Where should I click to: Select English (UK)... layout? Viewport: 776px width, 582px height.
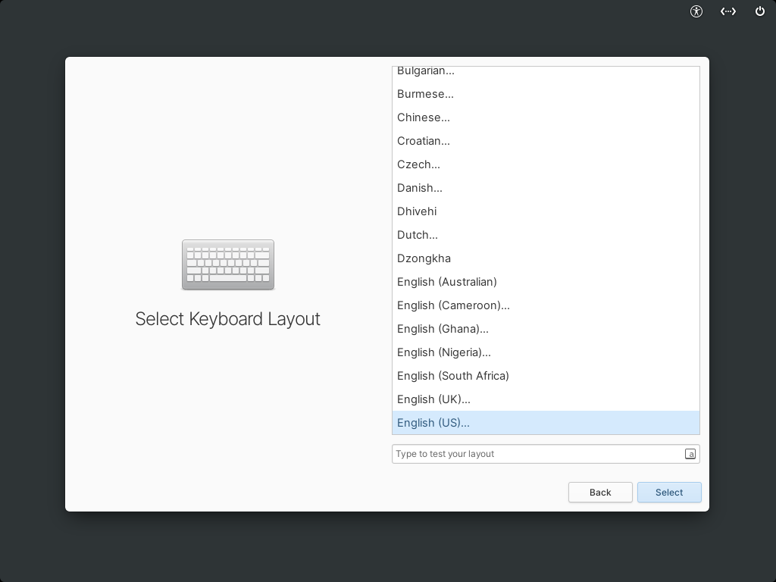pyautogui.click(x=546, y=399)
